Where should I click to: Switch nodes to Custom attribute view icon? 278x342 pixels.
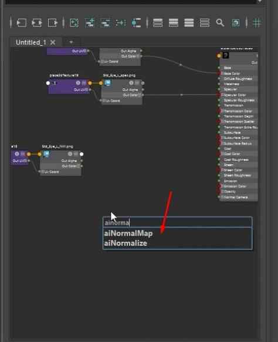tap(205, 23)
